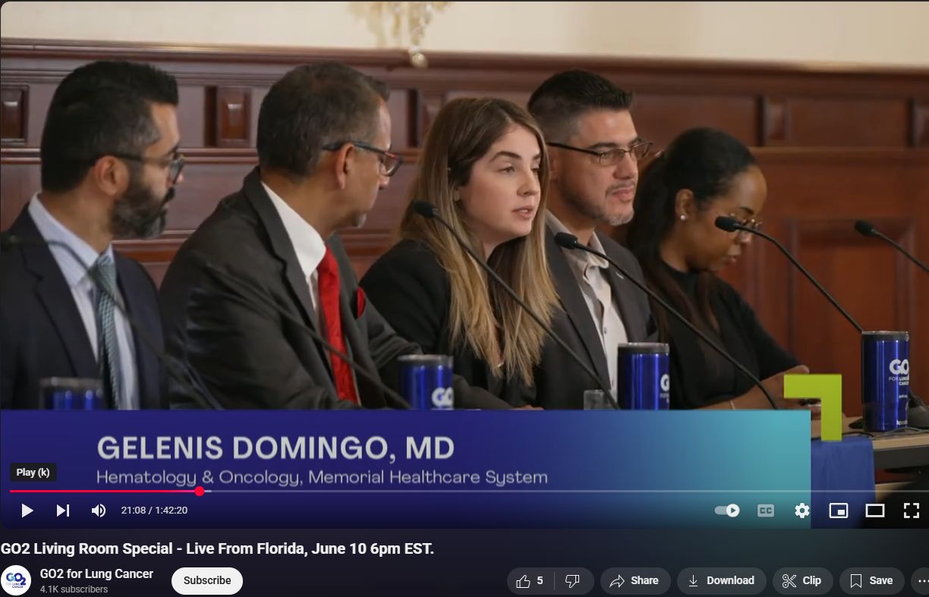Dislike this video
Image resolution: width=929 pixels, height=597 pixels.
tap(573, 580)
